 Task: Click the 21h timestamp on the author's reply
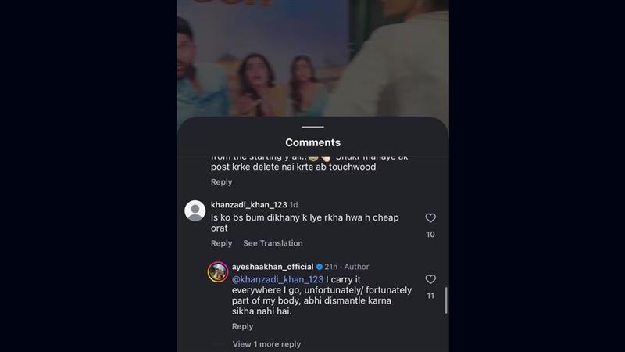[x=333, y=267]
